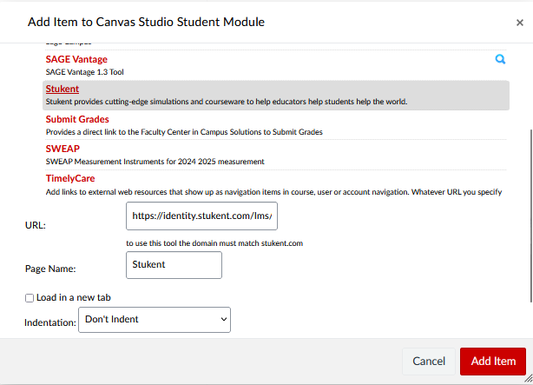533x385 pixels.
Task: Open the Indentation dropdown
Action: pyautogui.click(x=155, y=320)
